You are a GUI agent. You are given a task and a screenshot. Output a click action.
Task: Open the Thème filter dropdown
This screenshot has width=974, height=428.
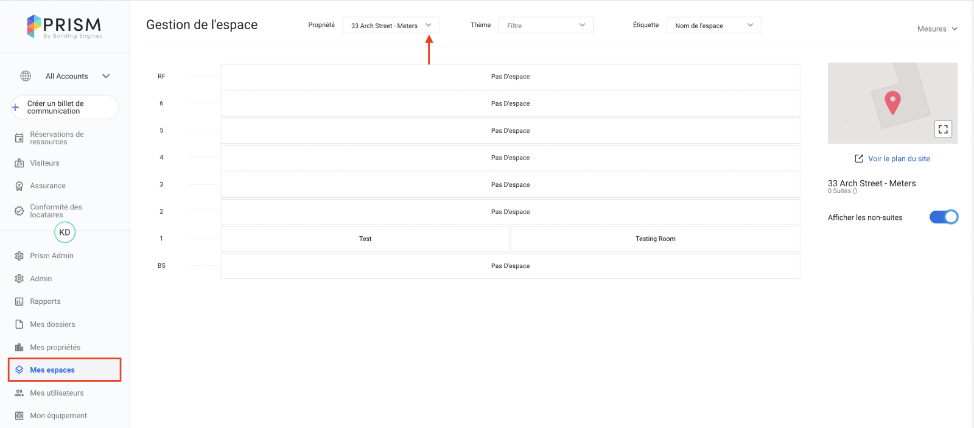(x=545, y=26)
